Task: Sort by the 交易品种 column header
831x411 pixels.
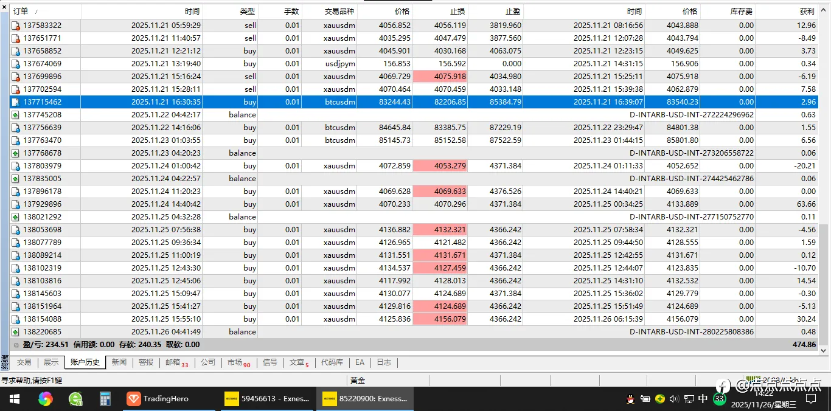Action: [329, 12]
